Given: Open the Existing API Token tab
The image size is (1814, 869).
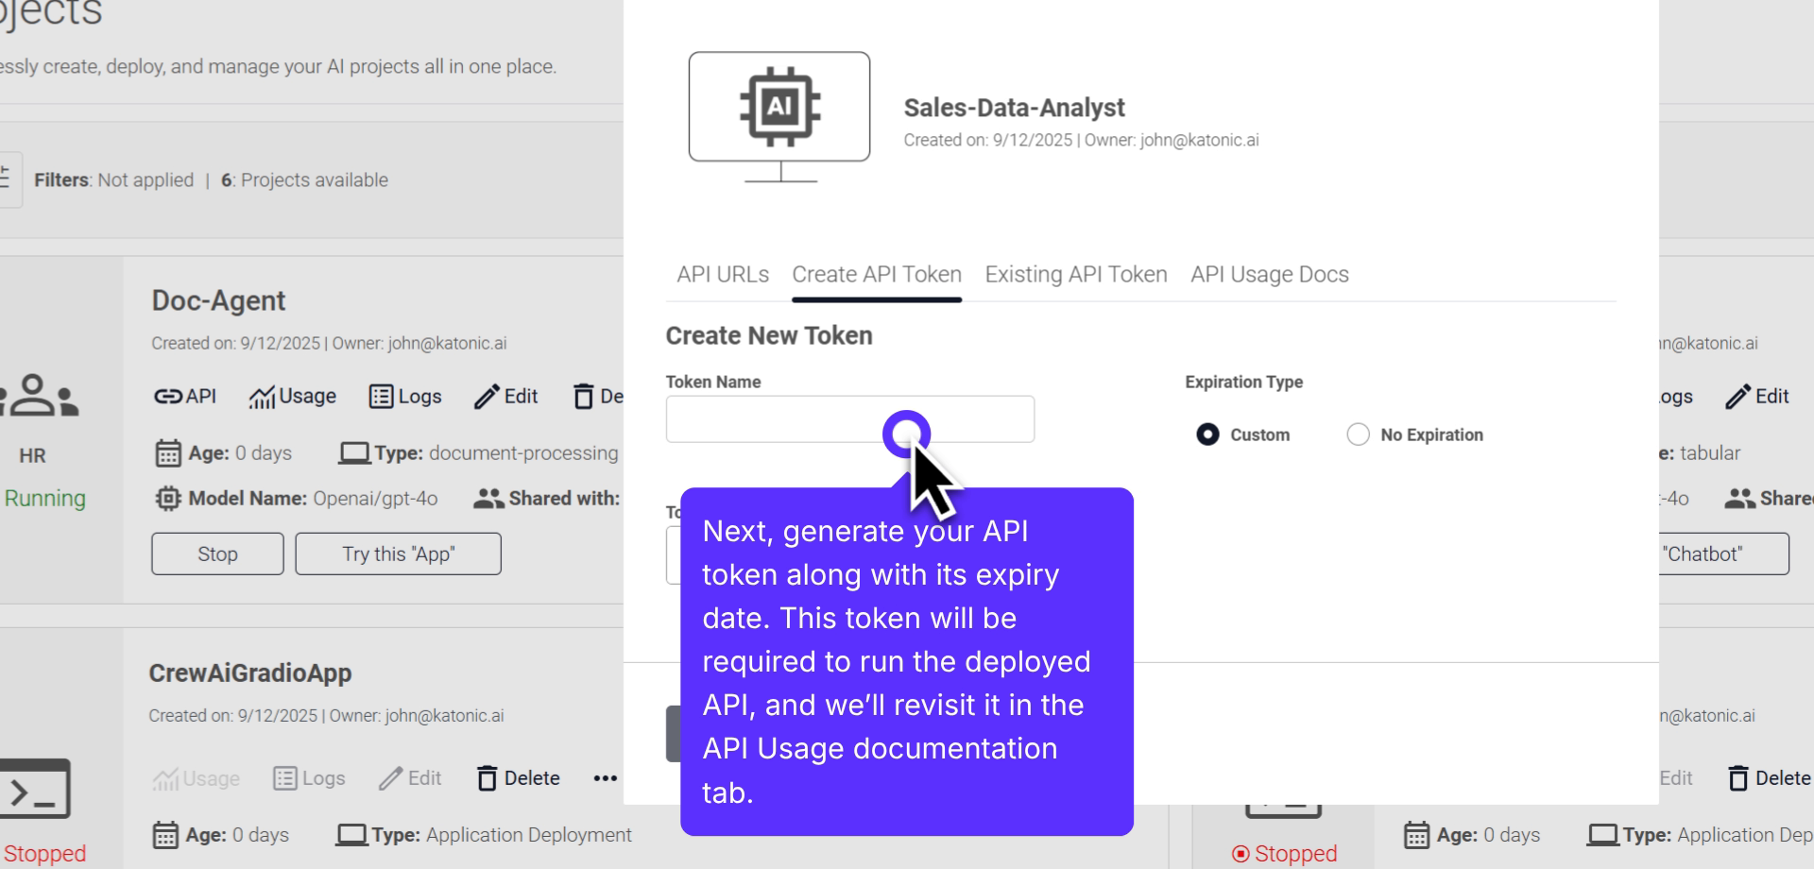Looking at the screenshot, I should 1076,274.
